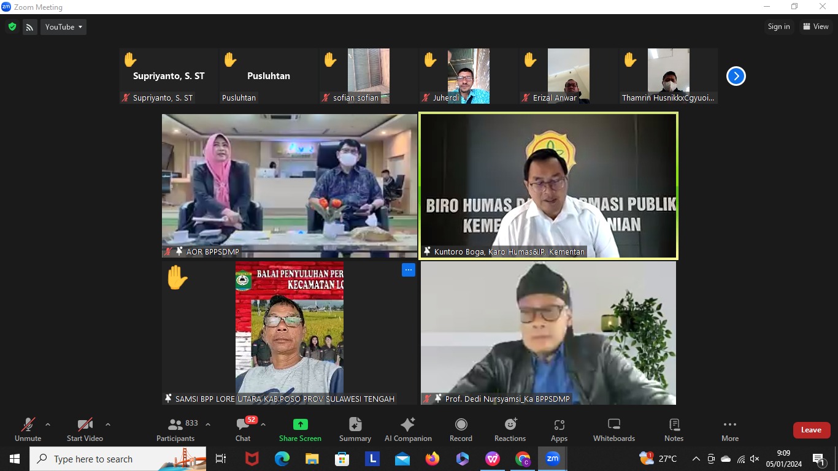The width and height of the screenshot is (838, 471).
Task: Start recording the meeting
Action: point(461,429)
